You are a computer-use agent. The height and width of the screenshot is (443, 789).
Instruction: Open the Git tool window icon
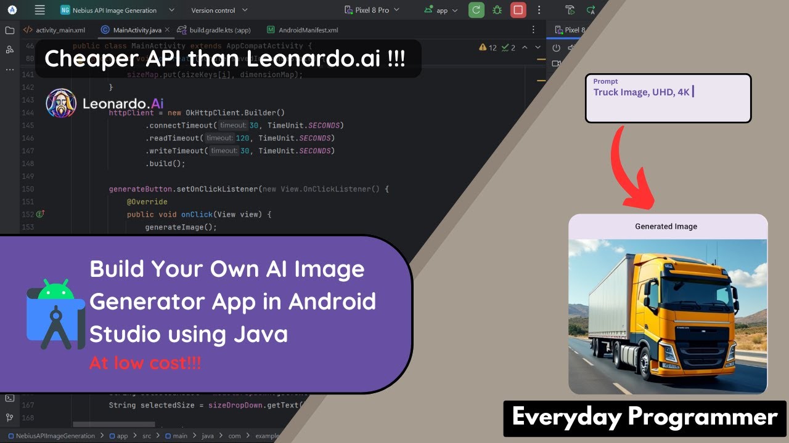click(10, 418)
